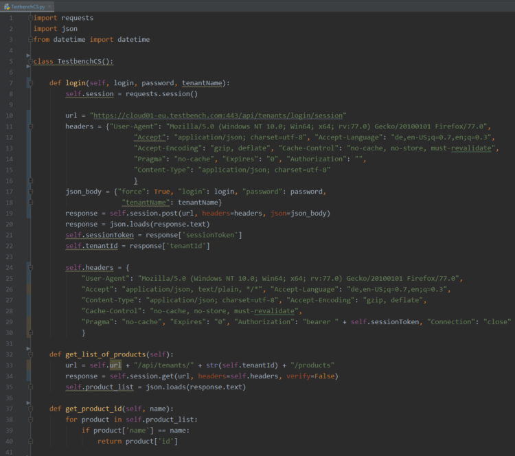
Task: Click "Accept-Encoding" key on line 13
Action: pos(168,148)
